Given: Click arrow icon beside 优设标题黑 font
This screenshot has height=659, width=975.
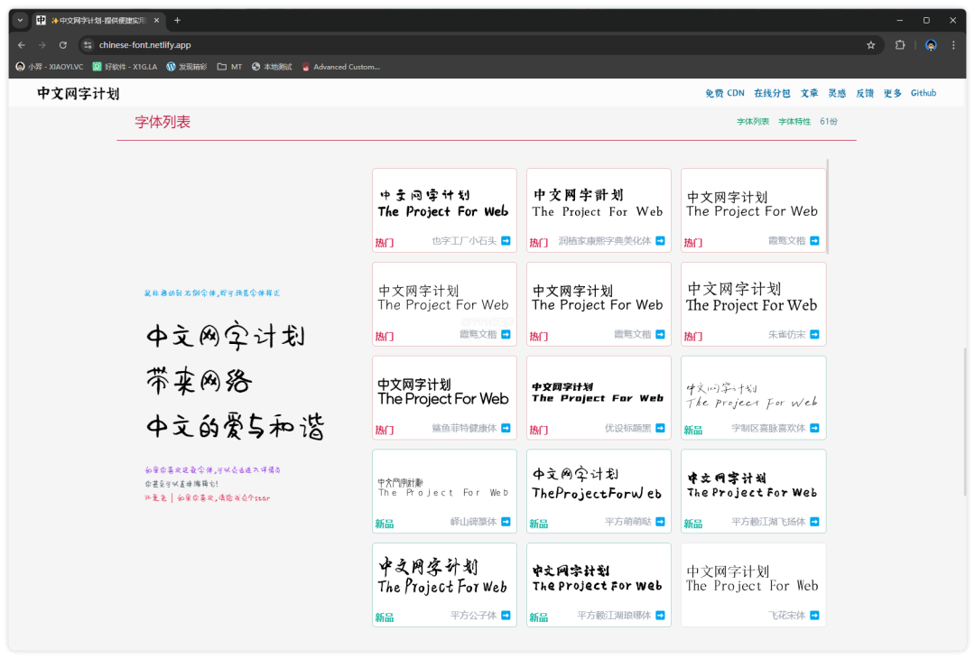Looking at the screenshot, I should (659, 430).
